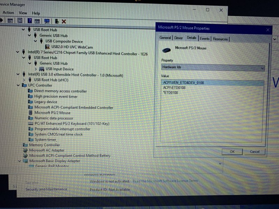
Task: Click the Microsoft Basic Display Adapter icon
Action: pos(25,161)
